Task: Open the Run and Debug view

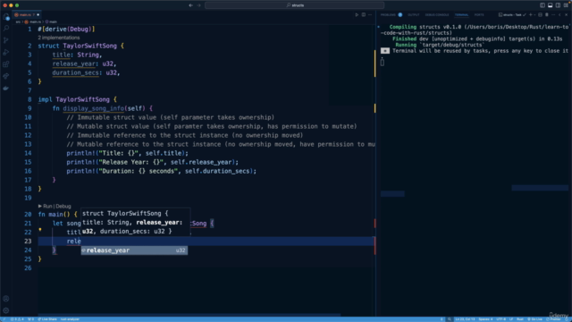Action: coord(6,52)
